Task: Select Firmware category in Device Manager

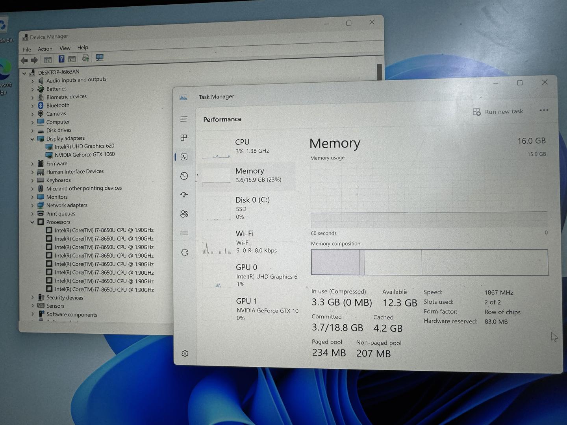Action: coord(57,164)
